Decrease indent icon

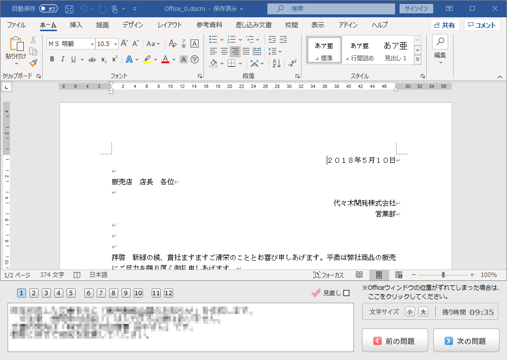(272, 40)
